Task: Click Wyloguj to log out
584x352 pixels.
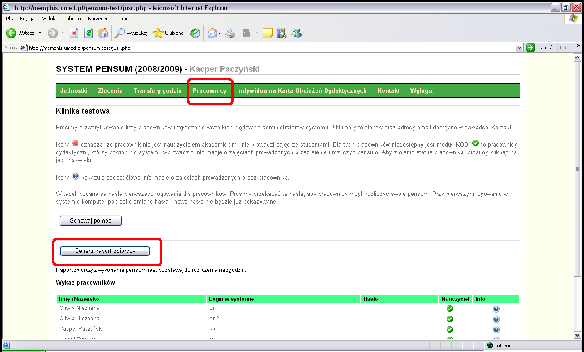Action: point(422,90)
